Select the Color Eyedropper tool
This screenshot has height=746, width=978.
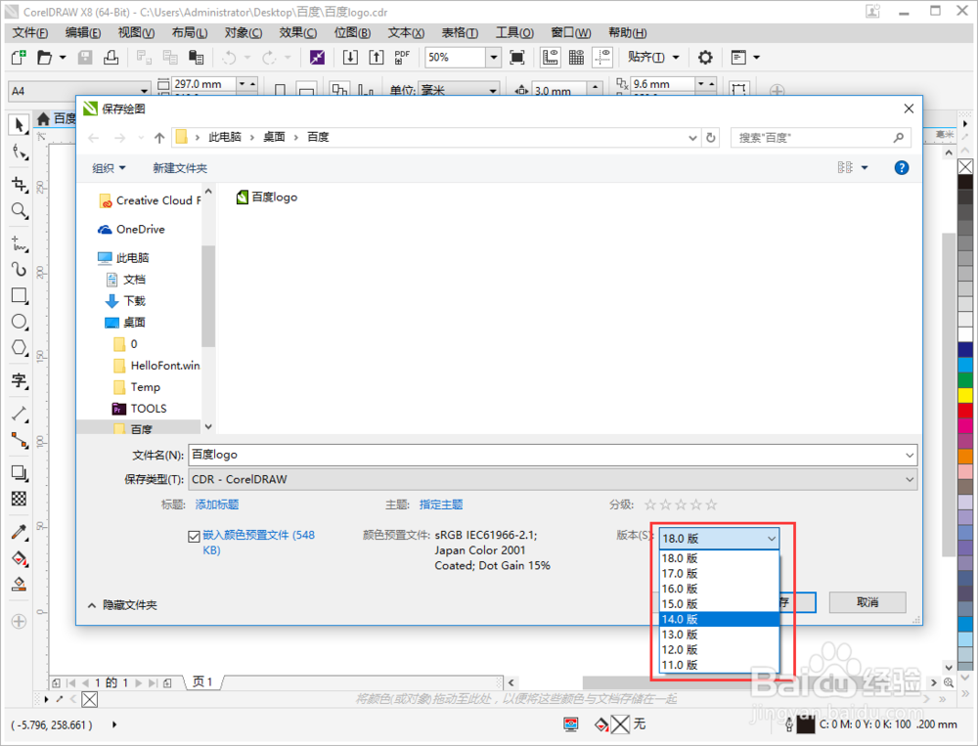19,532
